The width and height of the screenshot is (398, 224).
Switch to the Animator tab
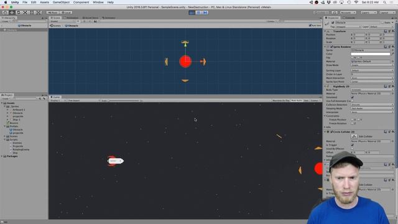pyautogui.click(x=109, y=18)
